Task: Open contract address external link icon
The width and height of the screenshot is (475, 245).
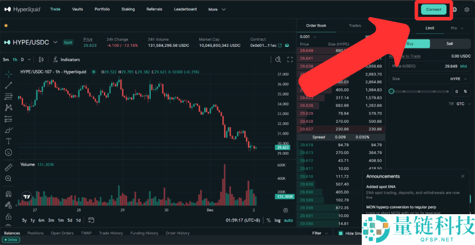Action: pyautogui.click(x=280, y=45)
